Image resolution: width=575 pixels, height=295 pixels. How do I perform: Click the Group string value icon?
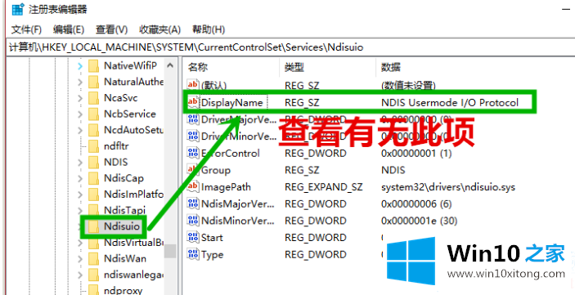pos(192,170)
